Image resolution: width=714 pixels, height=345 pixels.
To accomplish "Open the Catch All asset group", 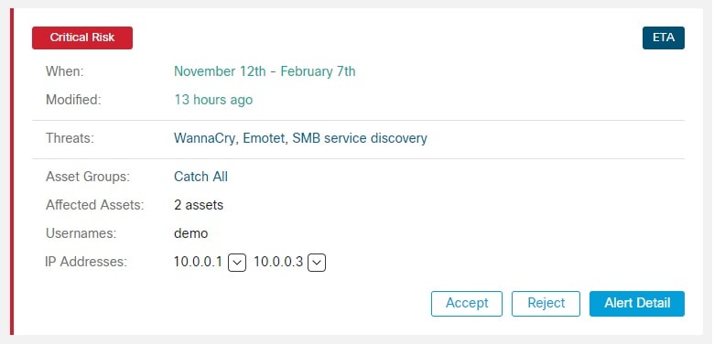I will (x=200, y=177).
